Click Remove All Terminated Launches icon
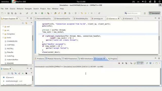The width and height of the screenshot is (162, 91). (x=126, y=63)
